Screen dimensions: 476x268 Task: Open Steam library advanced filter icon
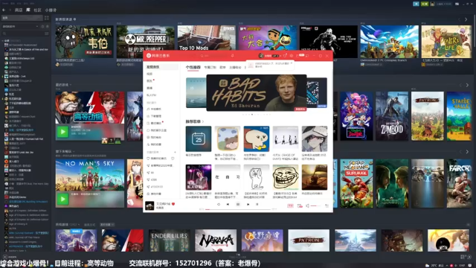46,33
